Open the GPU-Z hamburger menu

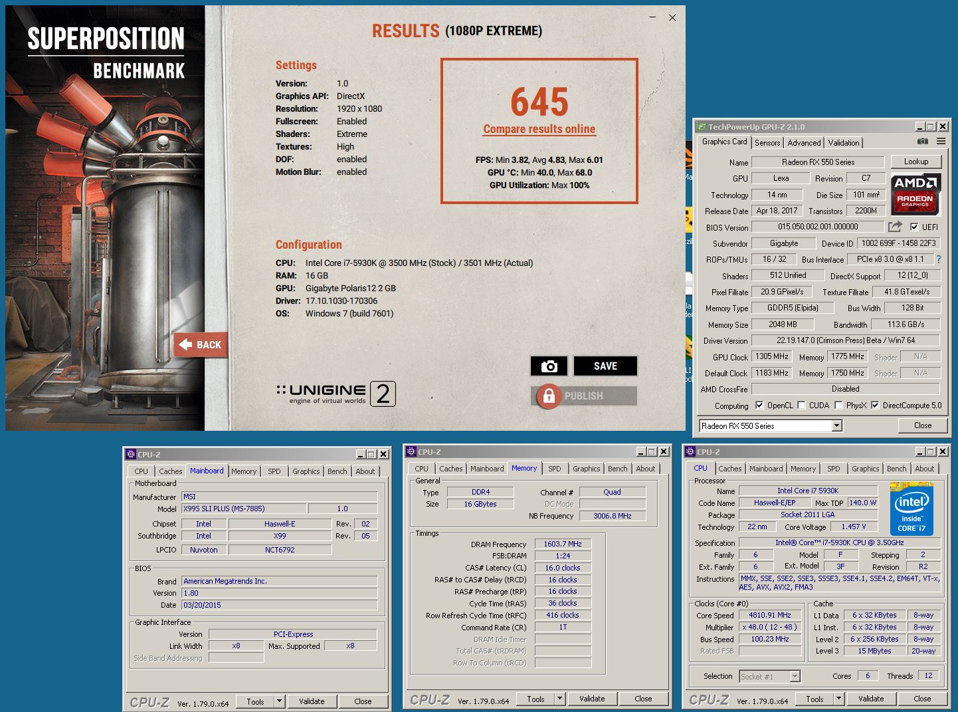[941, 142]
